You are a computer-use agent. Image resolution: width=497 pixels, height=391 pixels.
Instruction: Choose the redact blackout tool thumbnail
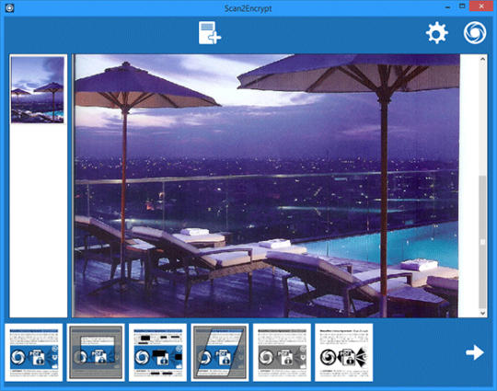pos(158,352)
